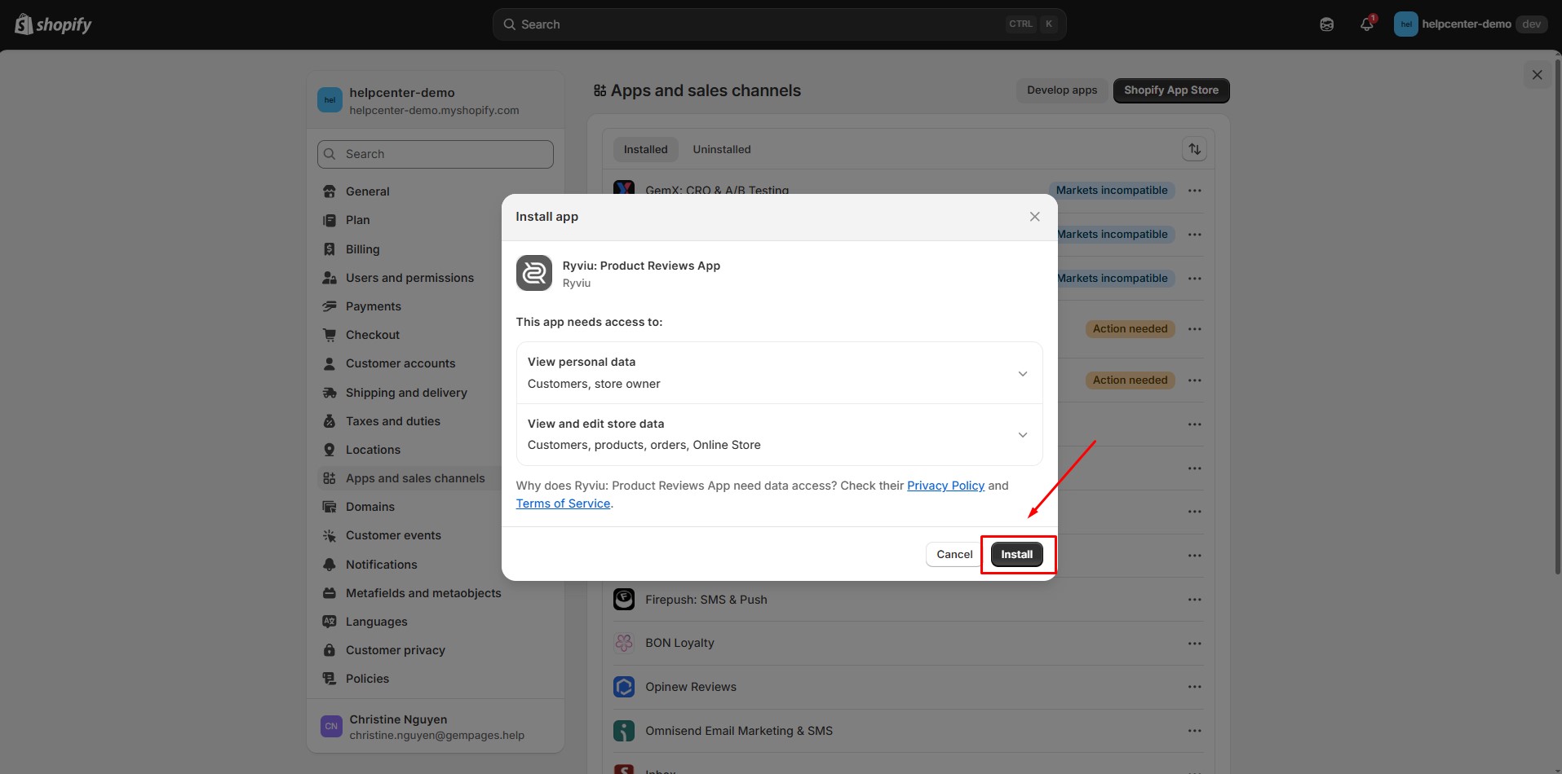1562x774 pixels.
Task: Close the Install app dialog
Action: (1034, 217)
